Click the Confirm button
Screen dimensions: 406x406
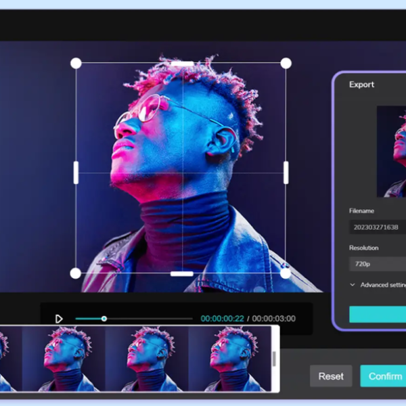(383, 376)
